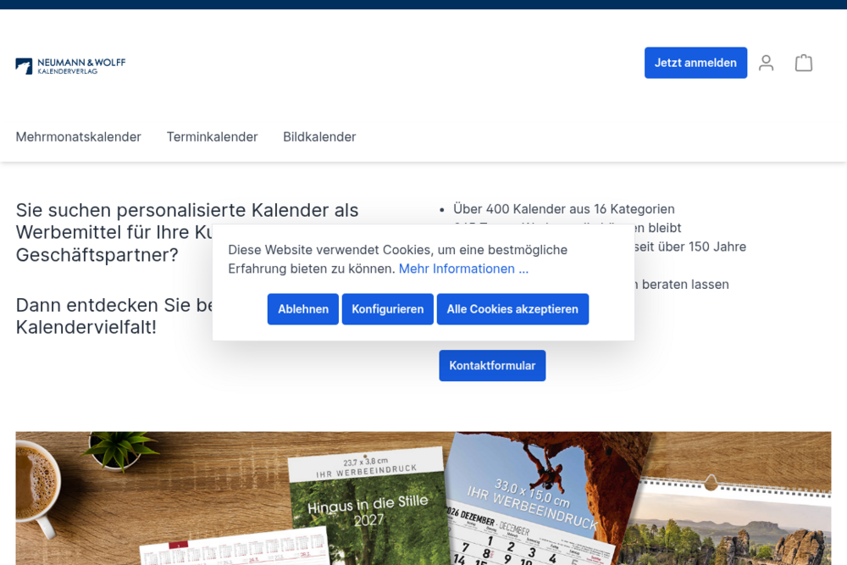The height and width of the screenshot is (565, 847).
Task: Decline cookies using Ablehnen
Action: click(302, 308)
